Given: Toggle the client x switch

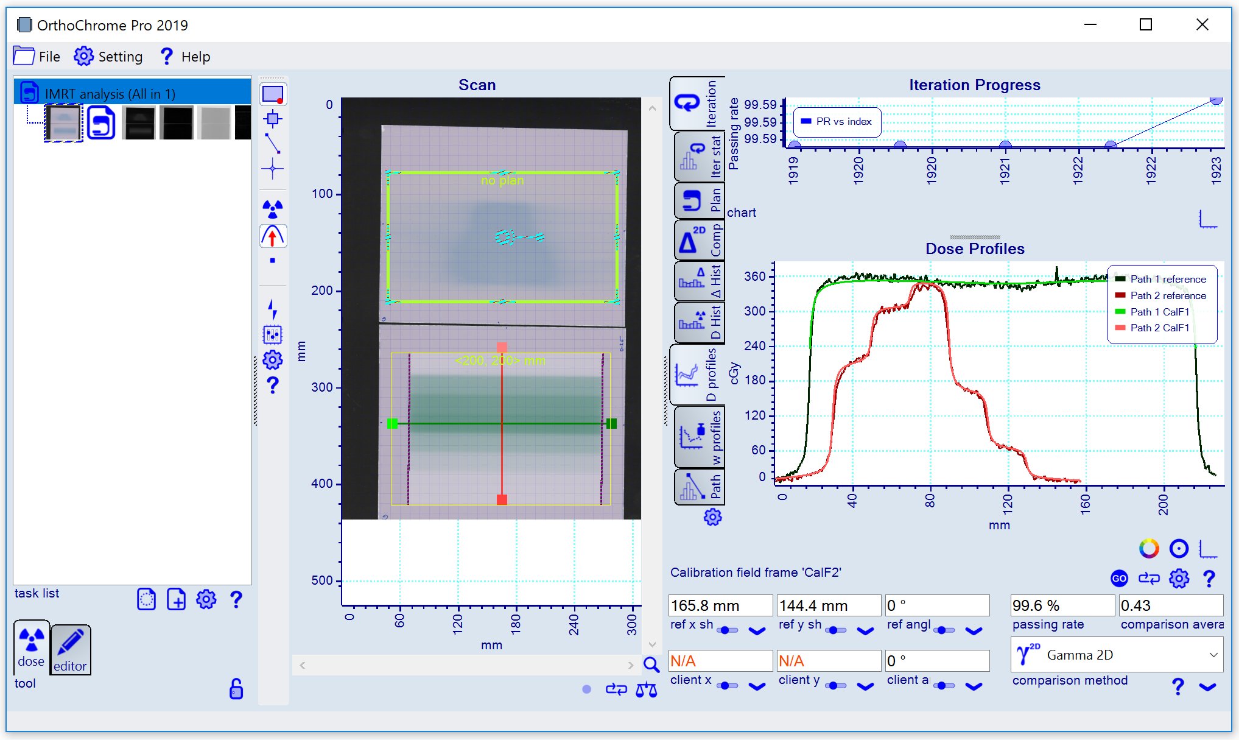Looking at the screenshot, I should [x=727, y=686].
